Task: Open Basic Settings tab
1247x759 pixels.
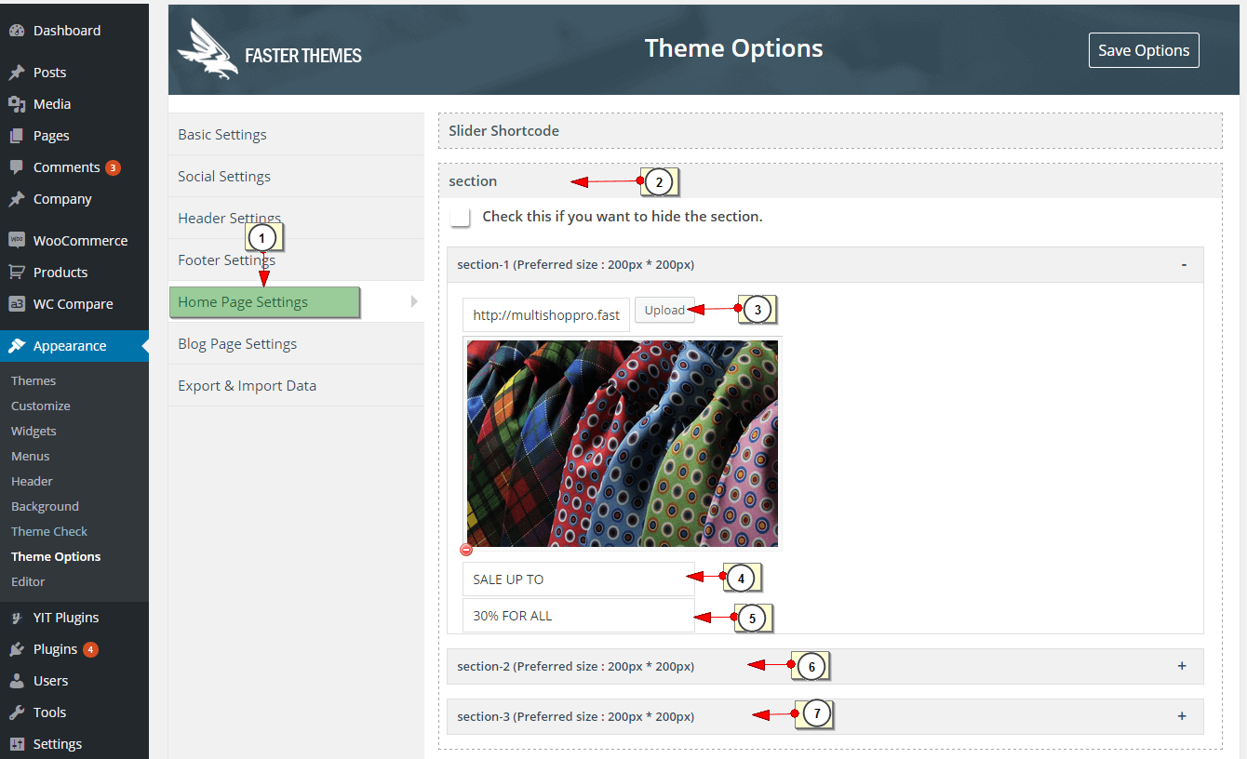Action: (x=296, y=135)
